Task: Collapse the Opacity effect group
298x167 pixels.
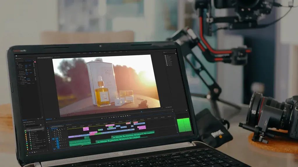Action: 18,76
